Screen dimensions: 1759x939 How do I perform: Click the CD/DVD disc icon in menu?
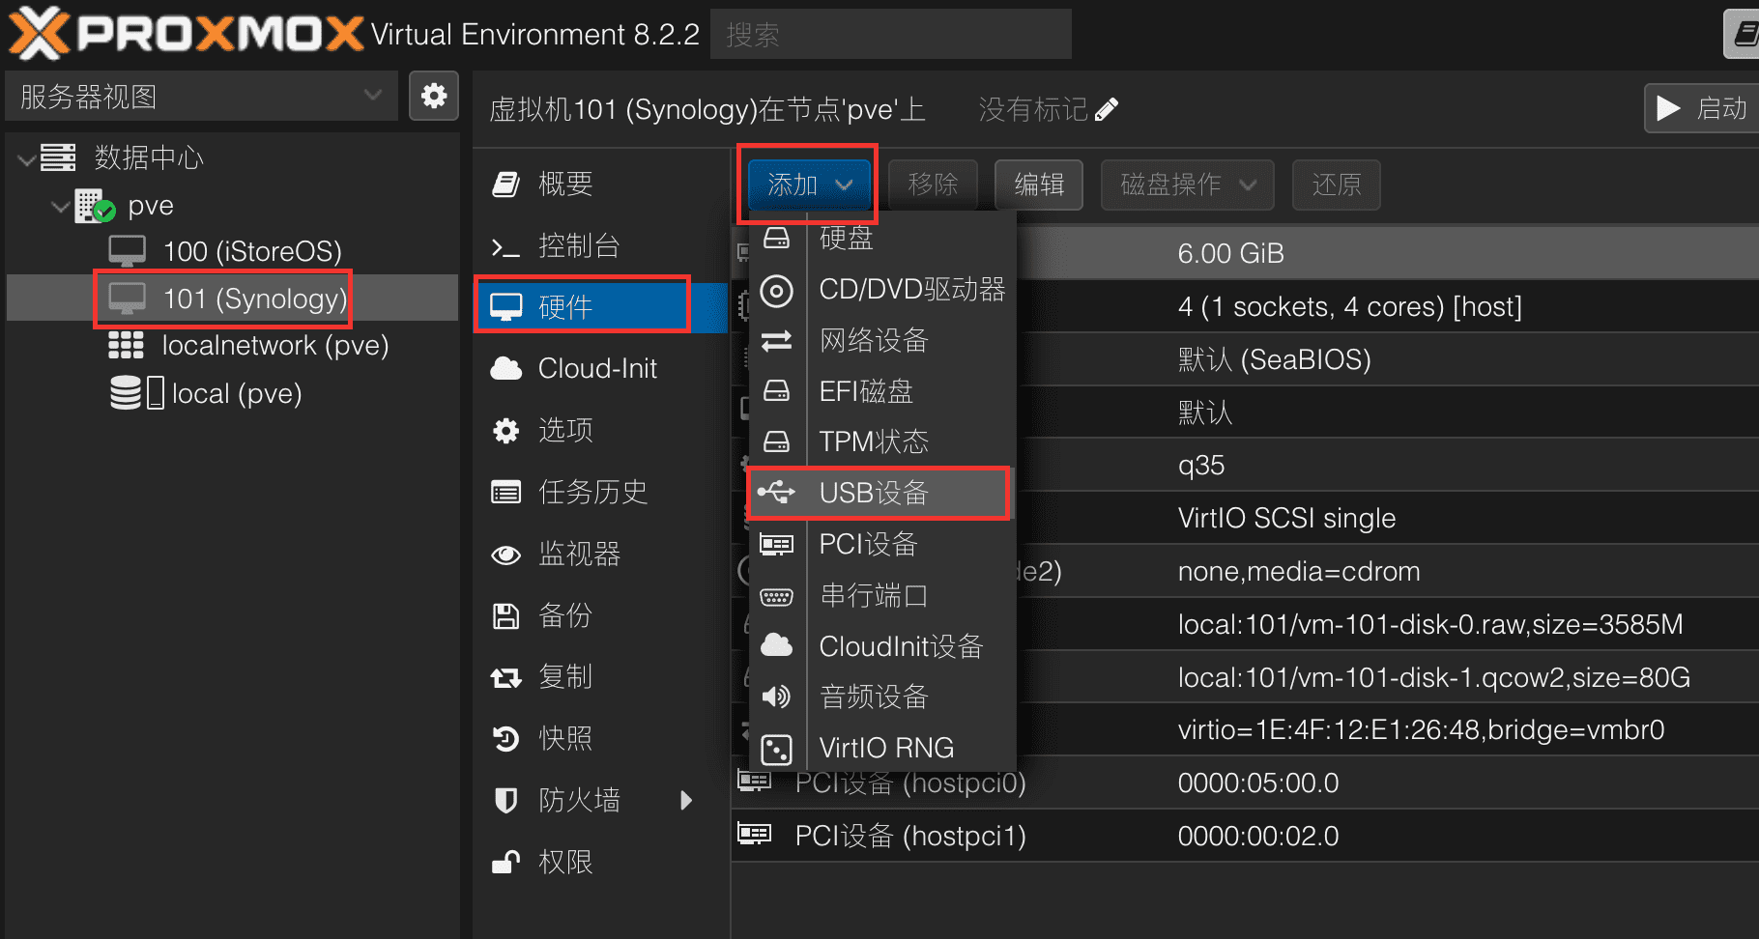tap(777, 291)
